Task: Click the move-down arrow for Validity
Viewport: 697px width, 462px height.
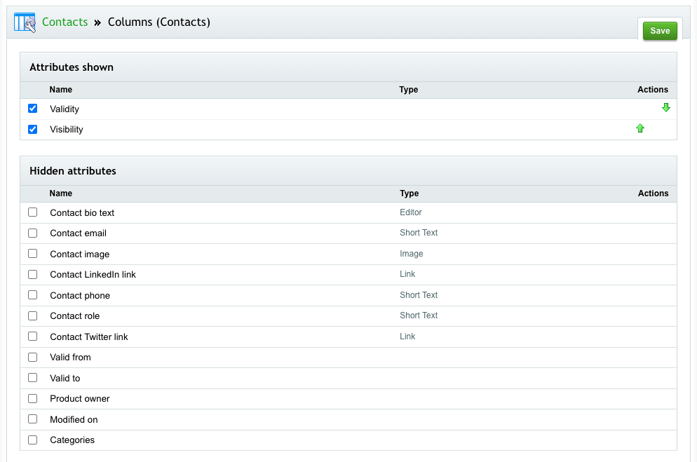Action: [x=666, y=107]
